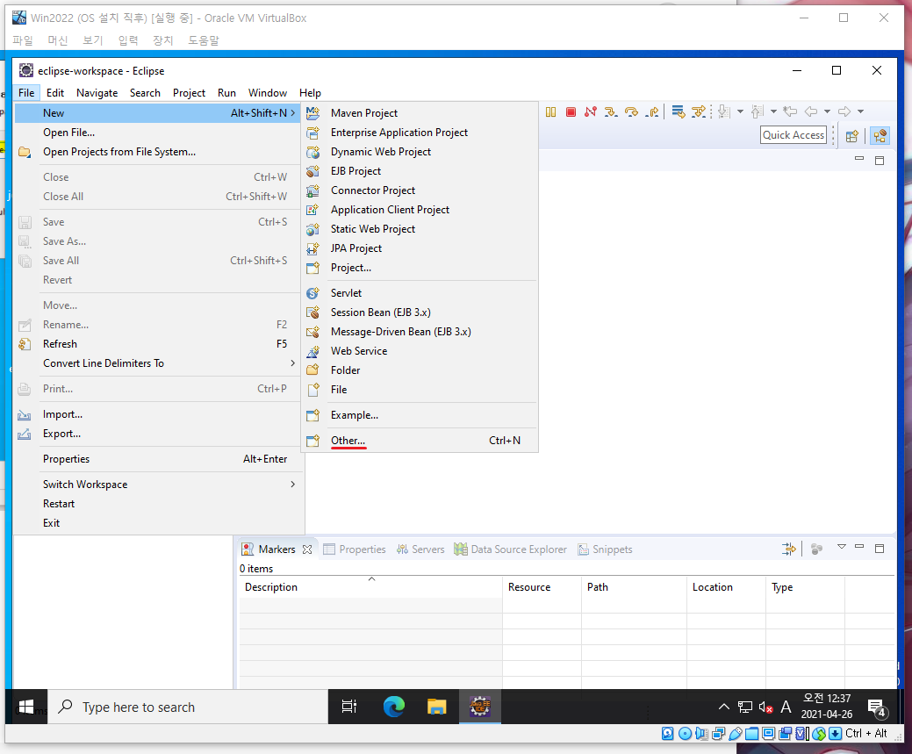
Task: Click the Web Service icon
Action: [x=312, y=351]
